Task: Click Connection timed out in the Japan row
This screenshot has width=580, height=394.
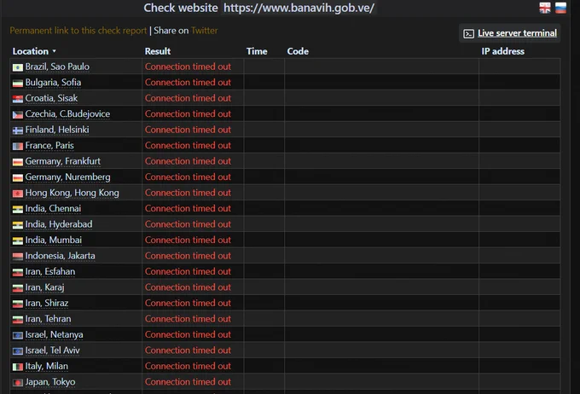Action: [x=188, y=382]
